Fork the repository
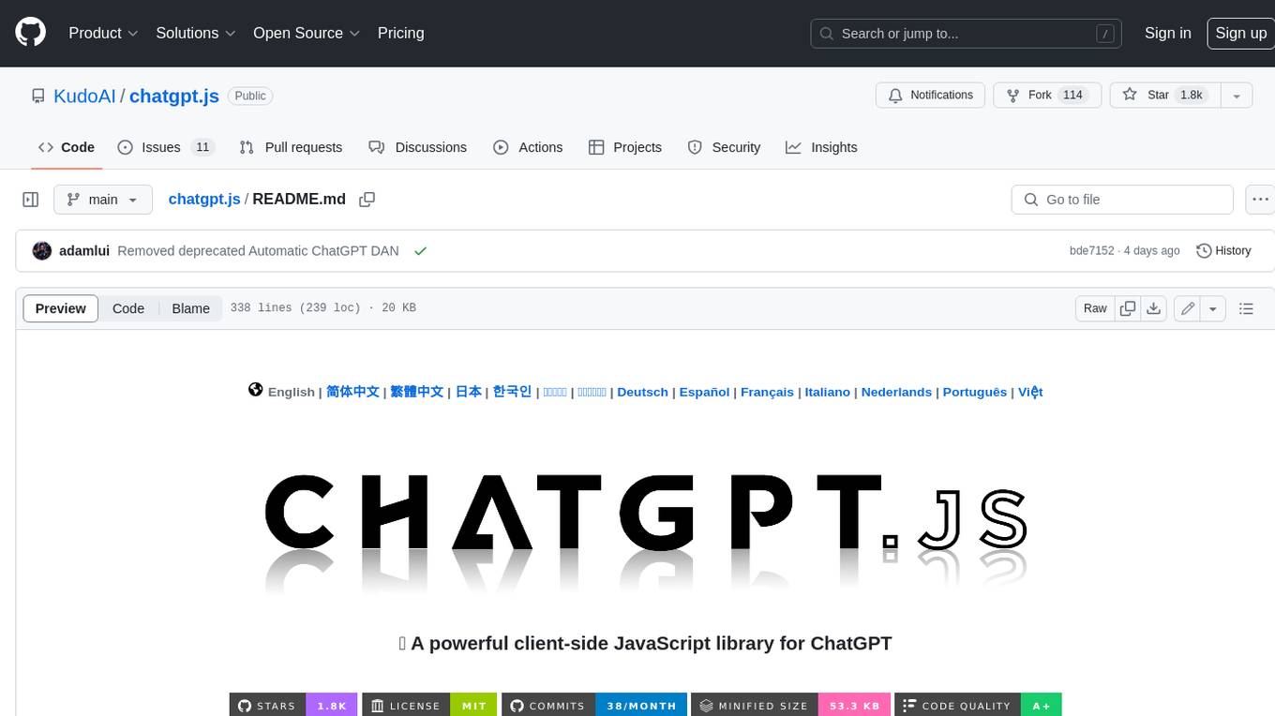 (x=1045, y=96)
